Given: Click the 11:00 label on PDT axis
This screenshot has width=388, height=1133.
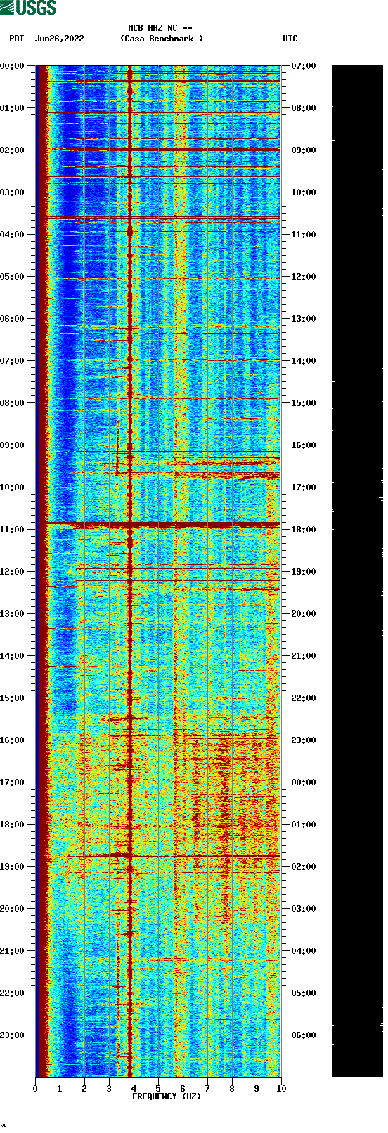Looking at the screenshot, I should click(13, 530).
